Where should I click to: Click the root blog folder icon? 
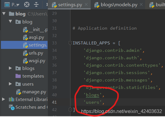click(x=12, y=14)
